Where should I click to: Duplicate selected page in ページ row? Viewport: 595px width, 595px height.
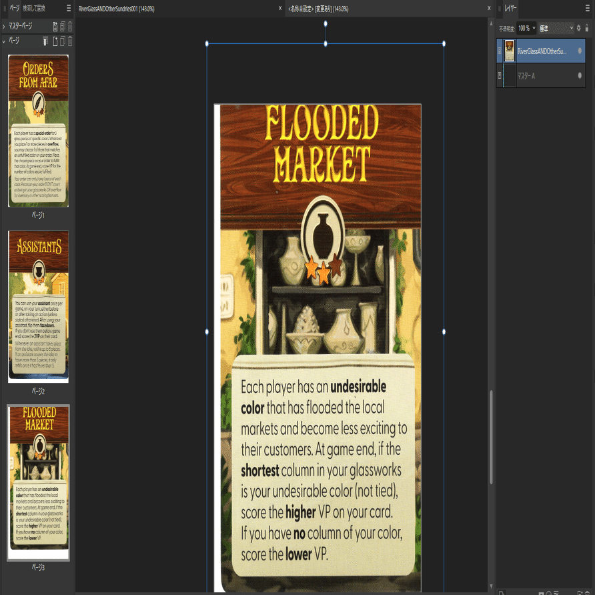63,41
